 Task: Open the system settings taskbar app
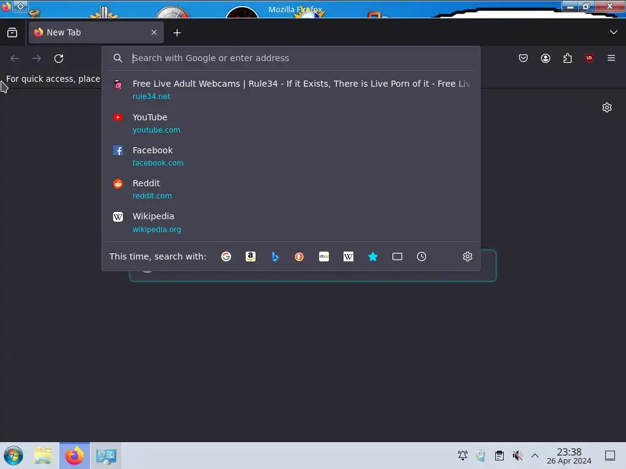(x=106, y=456)
